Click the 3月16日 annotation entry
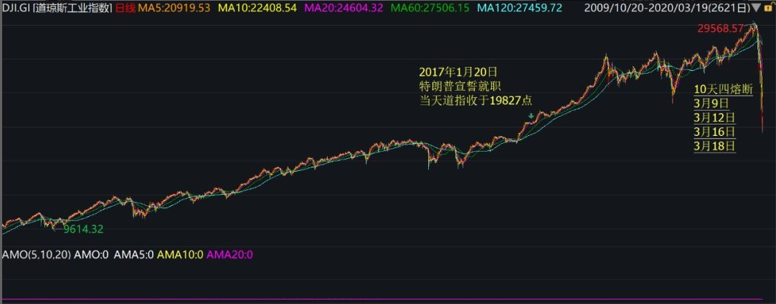Image resolution: width=776 pixels, height=304 pixels. point(714,132)
